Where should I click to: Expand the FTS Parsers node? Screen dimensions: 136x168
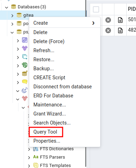[x=29, y=158]
